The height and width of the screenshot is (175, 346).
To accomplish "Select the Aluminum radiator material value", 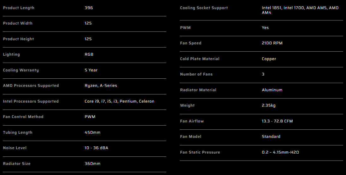I will 272,90.
